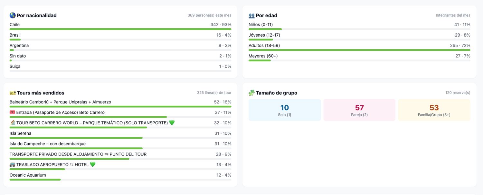The width and height of the screenshot is (483, 195).
Task: Click the puzzle icon beside Tamaño de grupo
Action: point(251,93)
